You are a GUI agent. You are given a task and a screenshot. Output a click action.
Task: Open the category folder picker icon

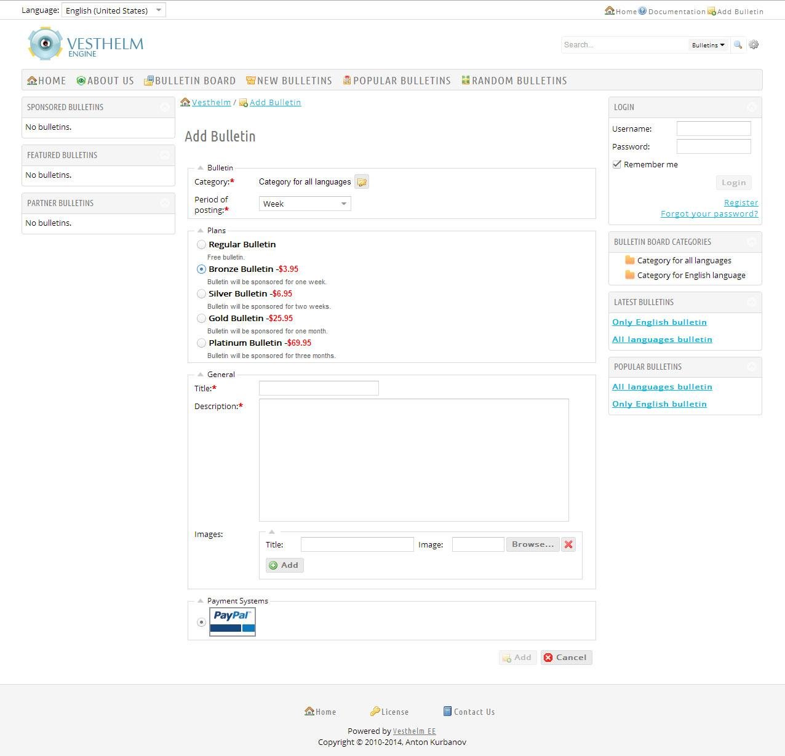coord(362,181)
